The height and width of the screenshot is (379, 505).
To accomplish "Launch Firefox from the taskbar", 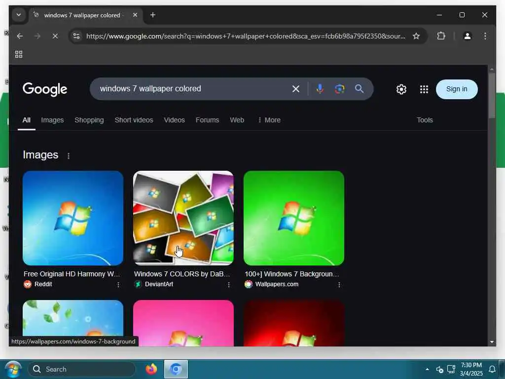I will tap(151, 369).
